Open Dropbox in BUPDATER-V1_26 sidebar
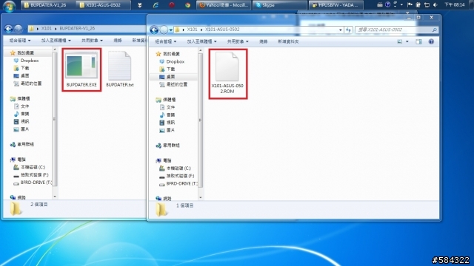 pyautogui.click(x=30, y=61)
